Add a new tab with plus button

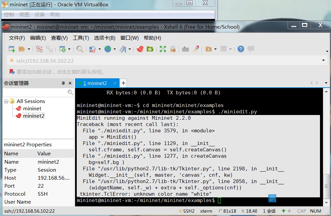point(123,83)
